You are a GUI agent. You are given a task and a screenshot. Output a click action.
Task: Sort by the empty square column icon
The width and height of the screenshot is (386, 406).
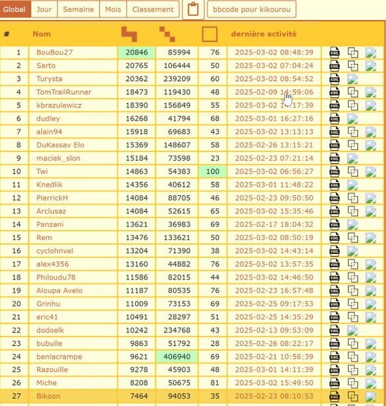point(209,34)
